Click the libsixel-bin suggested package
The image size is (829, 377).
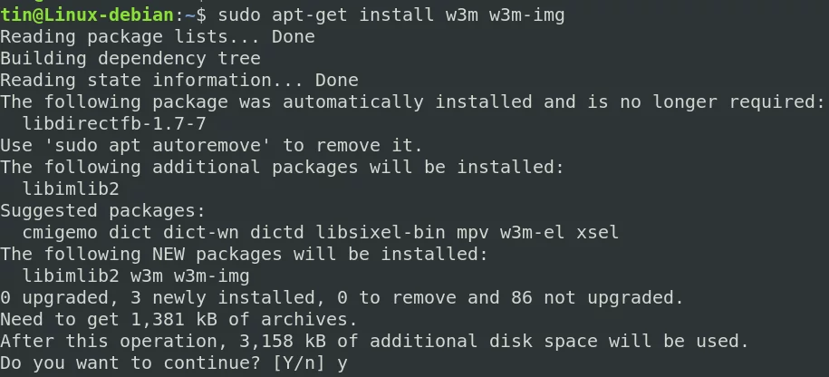tap(381, 232)
